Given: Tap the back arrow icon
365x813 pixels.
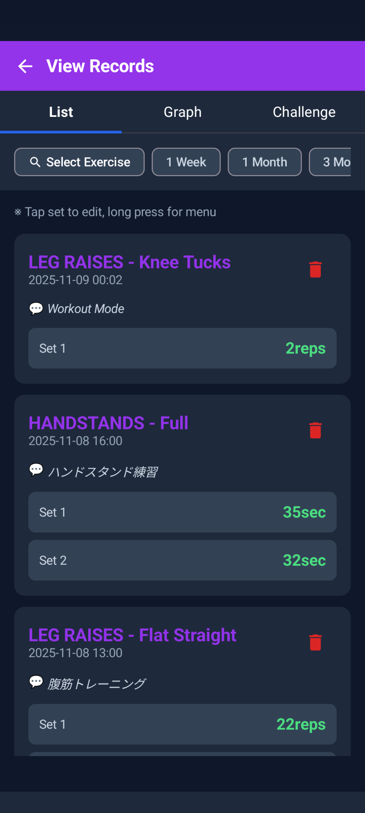Looking at the screenshot, I should 25,66.
